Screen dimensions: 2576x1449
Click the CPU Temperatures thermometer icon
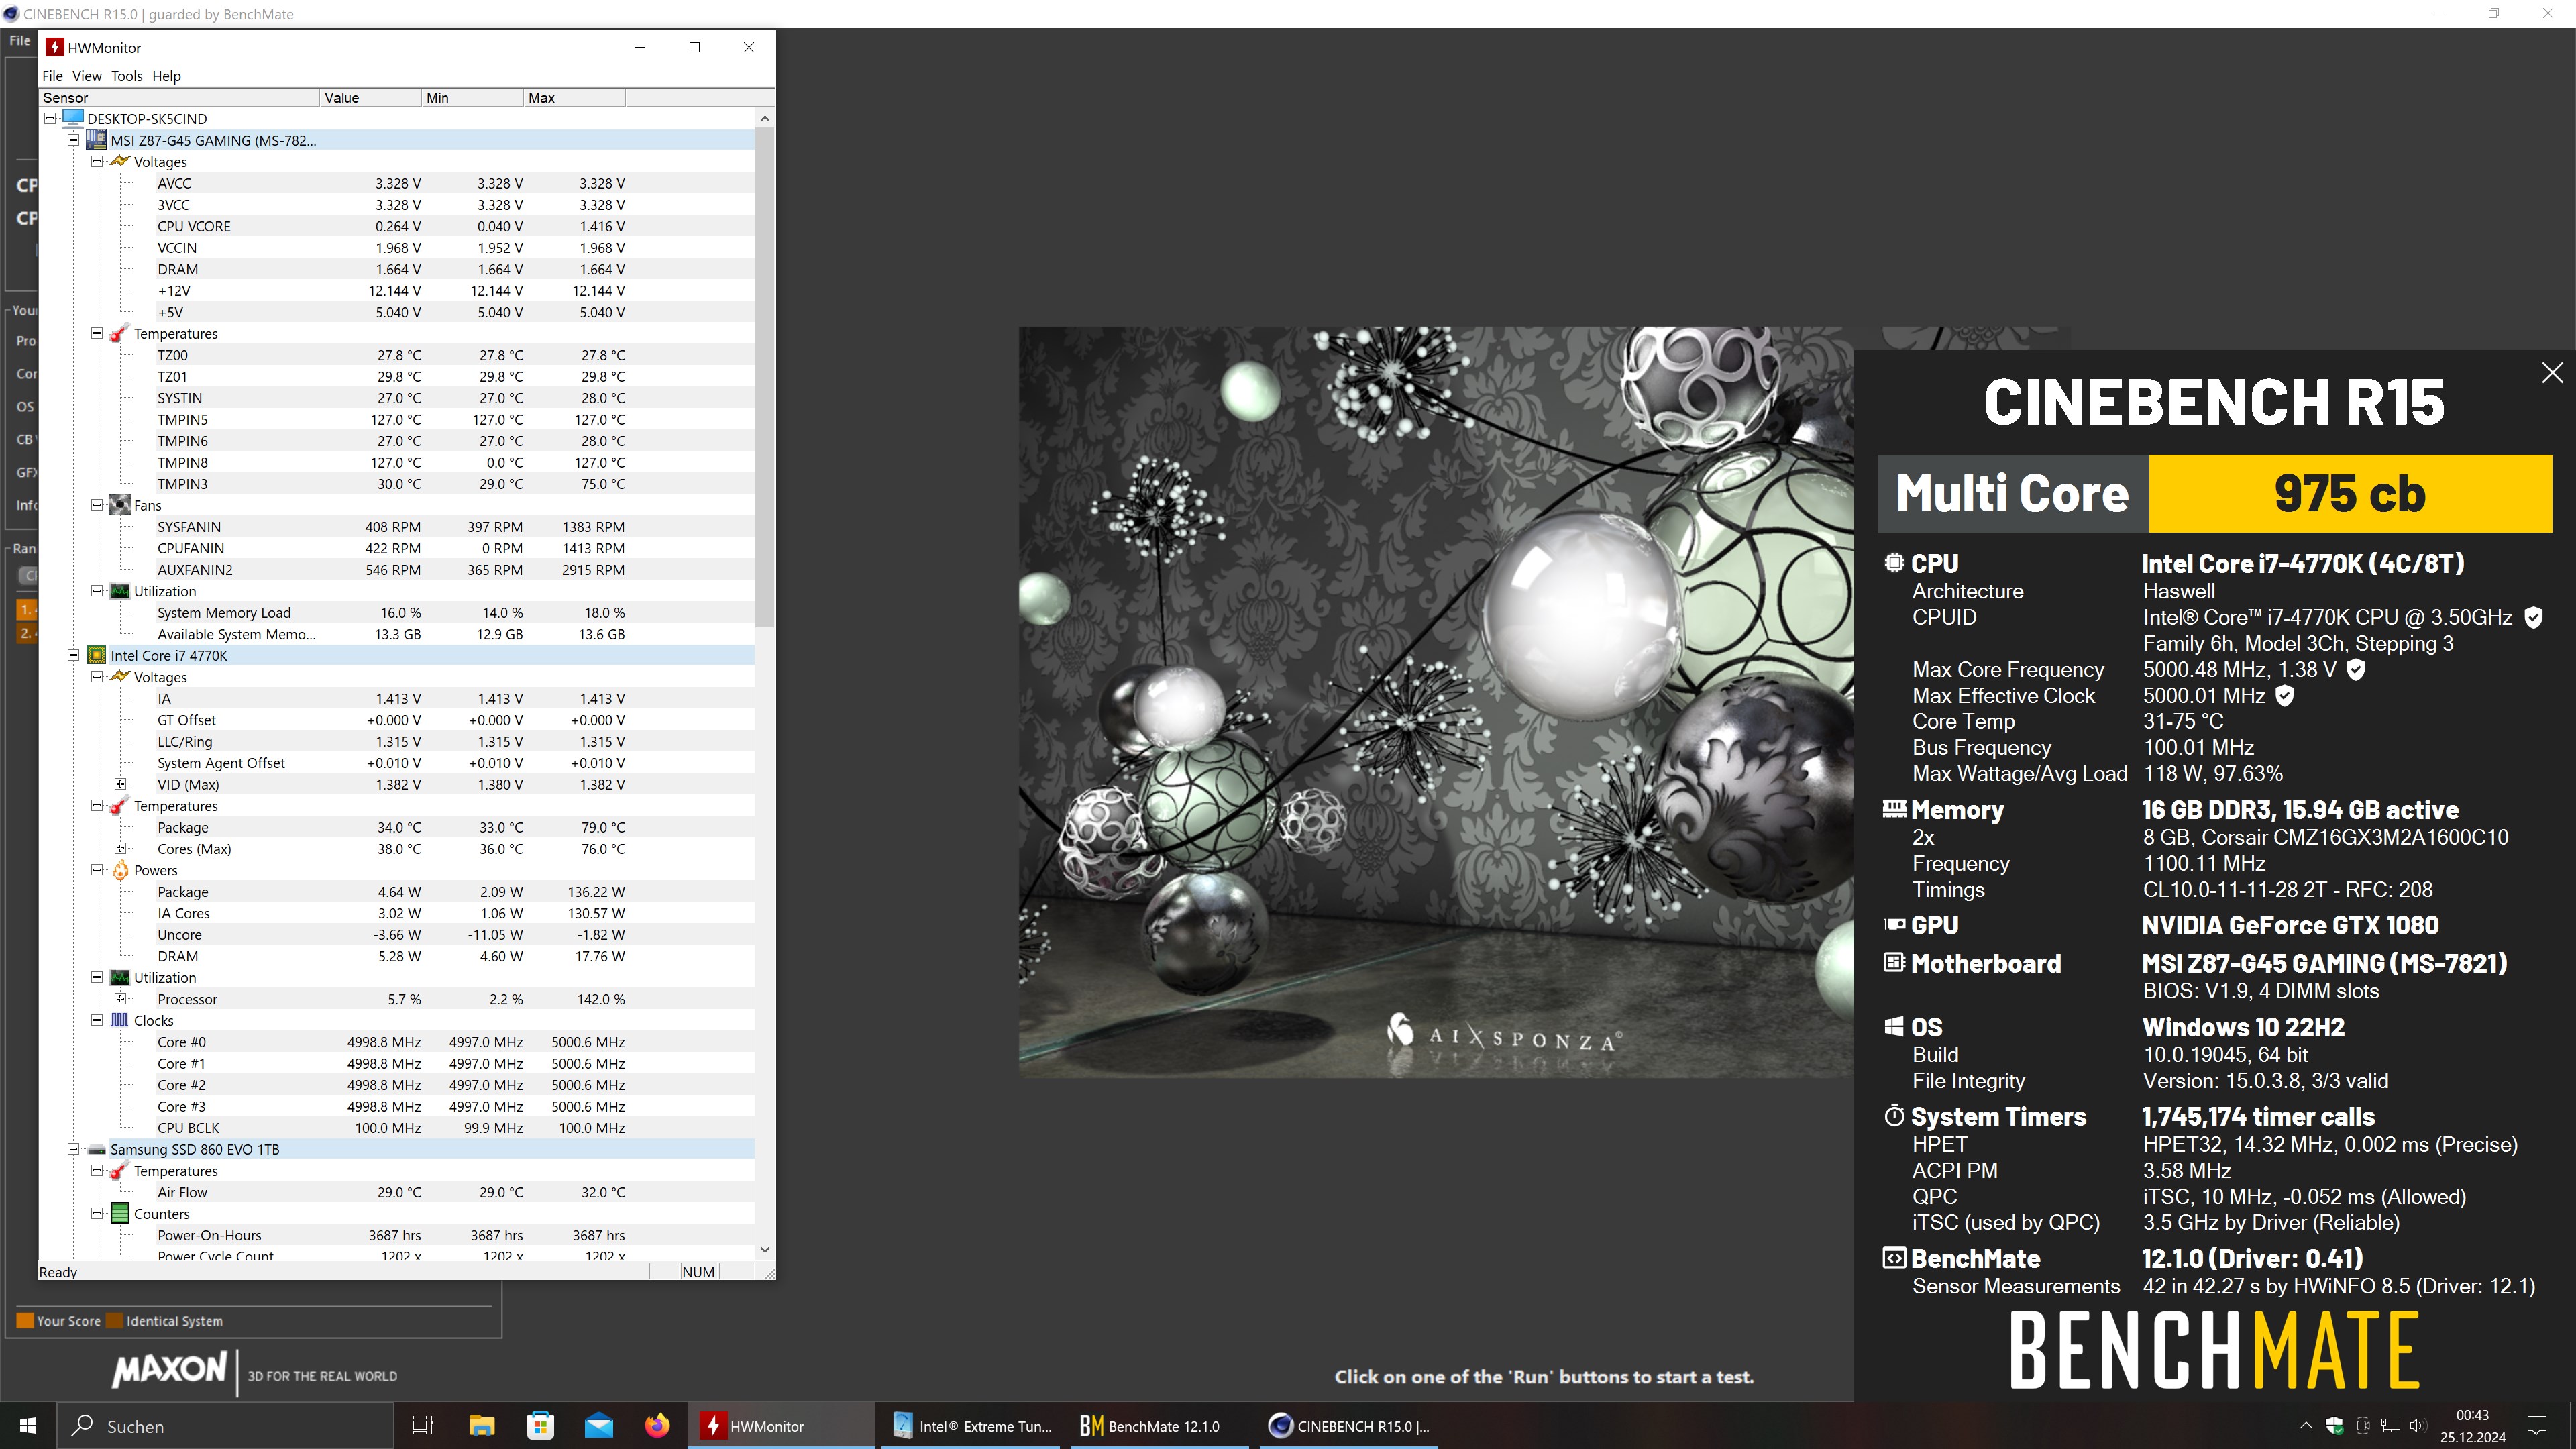pyautogui.click(x=120, y=806)
